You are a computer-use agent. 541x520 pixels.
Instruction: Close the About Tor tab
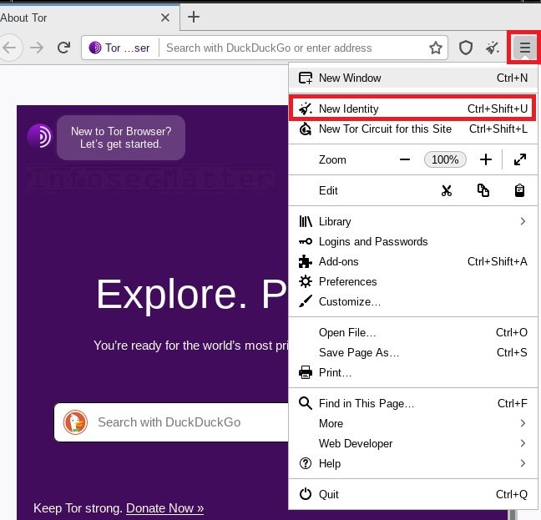pos(165,18)
